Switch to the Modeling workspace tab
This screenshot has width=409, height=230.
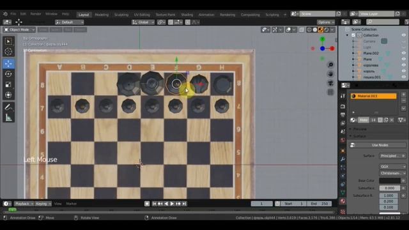pos(102,15)
